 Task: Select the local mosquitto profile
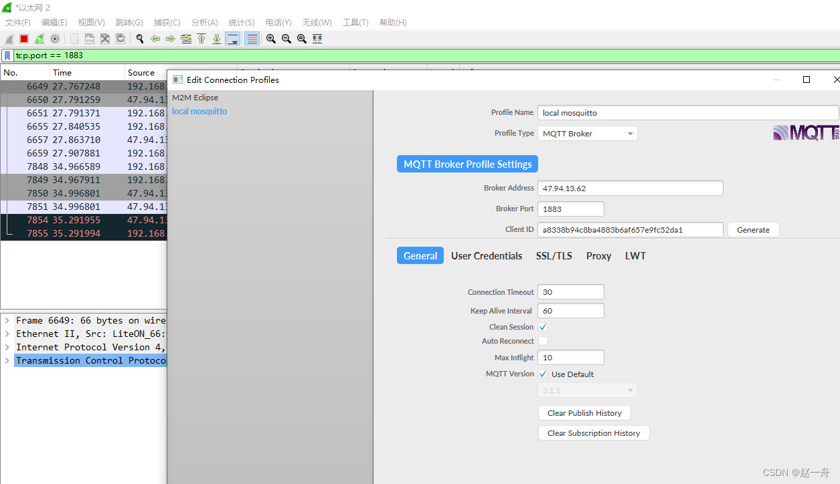tap(199, 111)
